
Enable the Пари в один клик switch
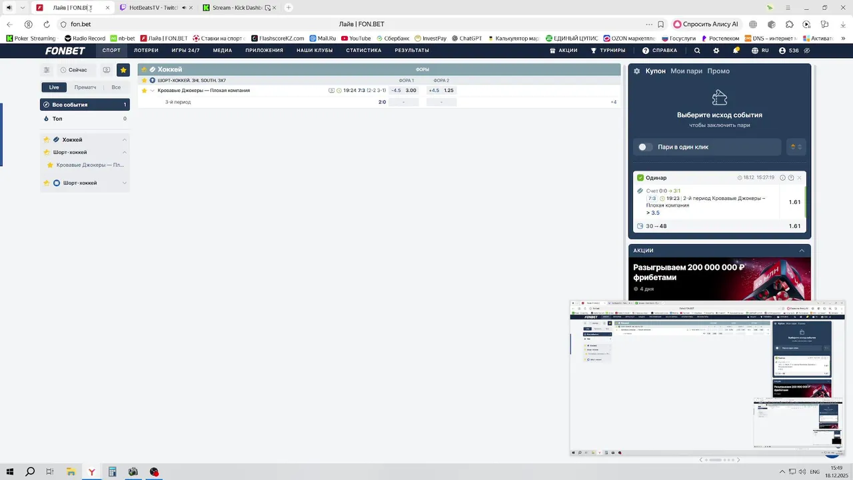645,147
